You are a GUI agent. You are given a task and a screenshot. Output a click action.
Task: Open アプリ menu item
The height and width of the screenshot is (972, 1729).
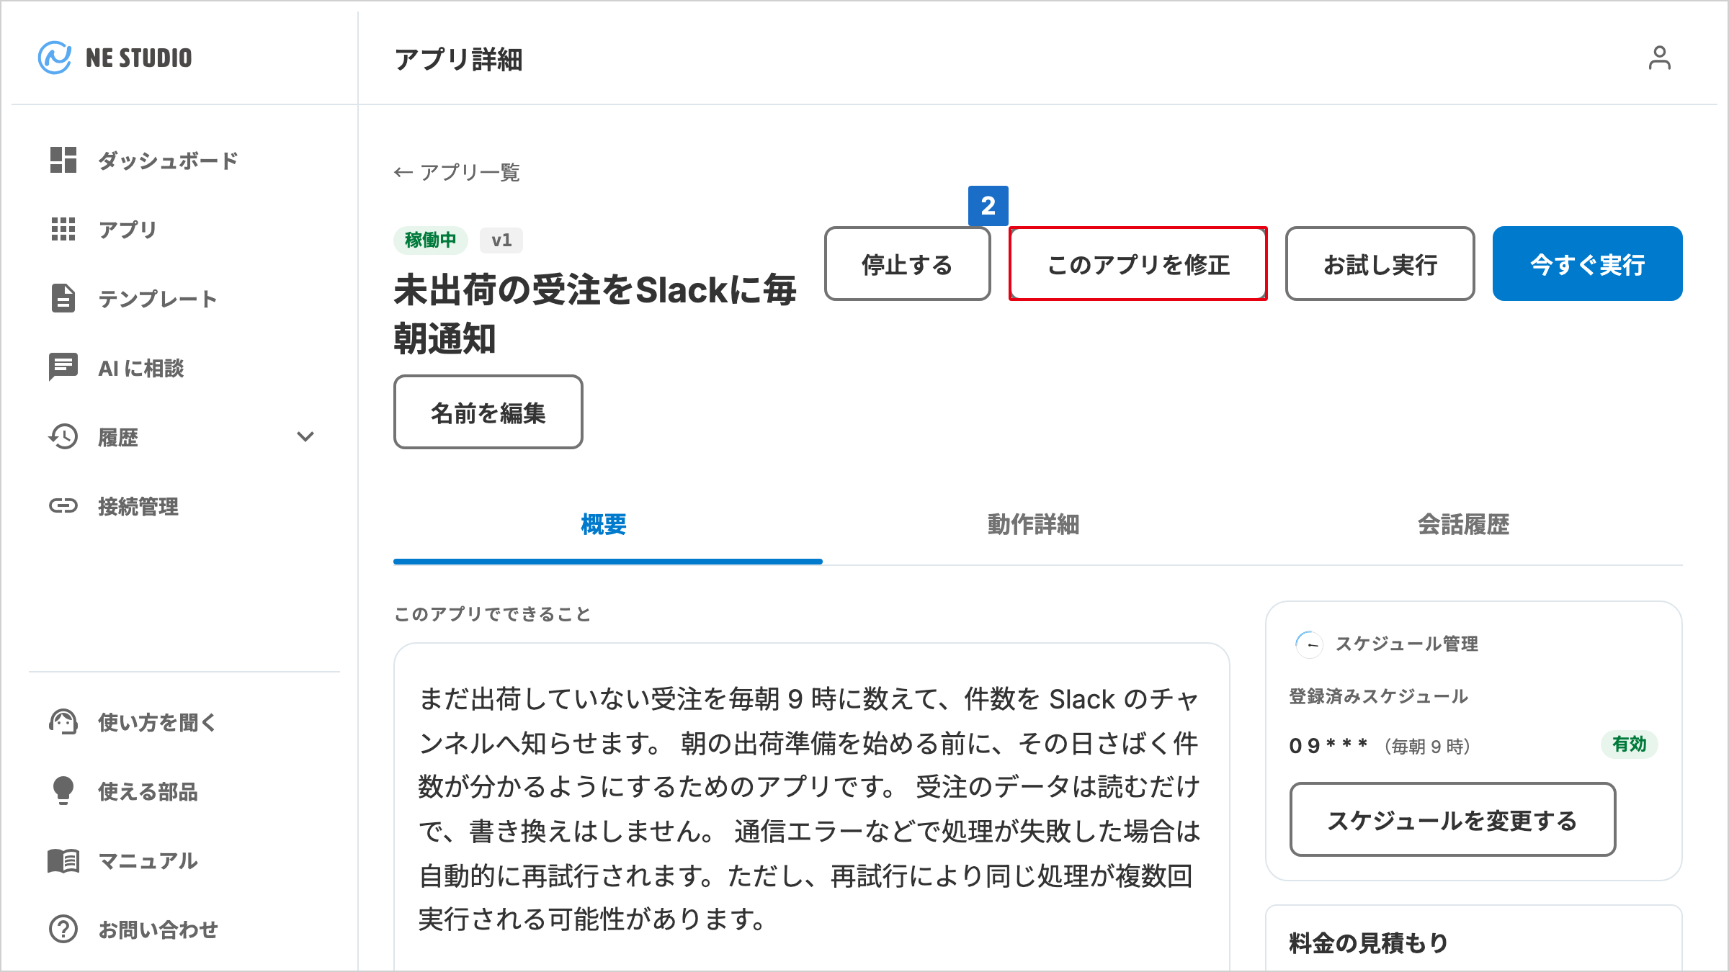(128, 230)
